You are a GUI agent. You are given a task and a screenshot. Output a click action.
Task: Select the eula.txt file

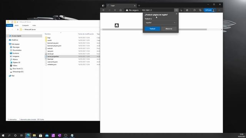pyautogui.click(x=50, y=48)
